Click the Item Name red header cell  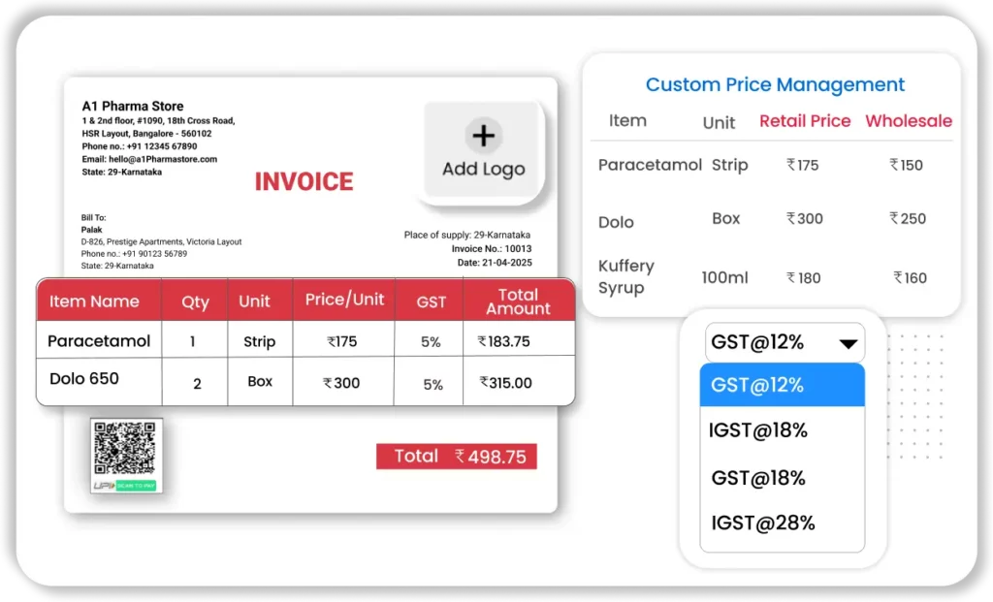[94, 301]
